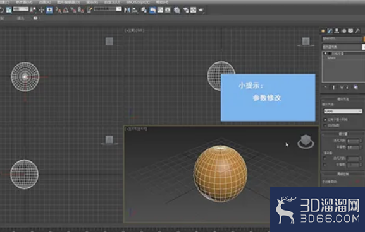The width and height of the screenshot is (365, 232).
Task: Click the Pin Stack icon
Action: 325,87
